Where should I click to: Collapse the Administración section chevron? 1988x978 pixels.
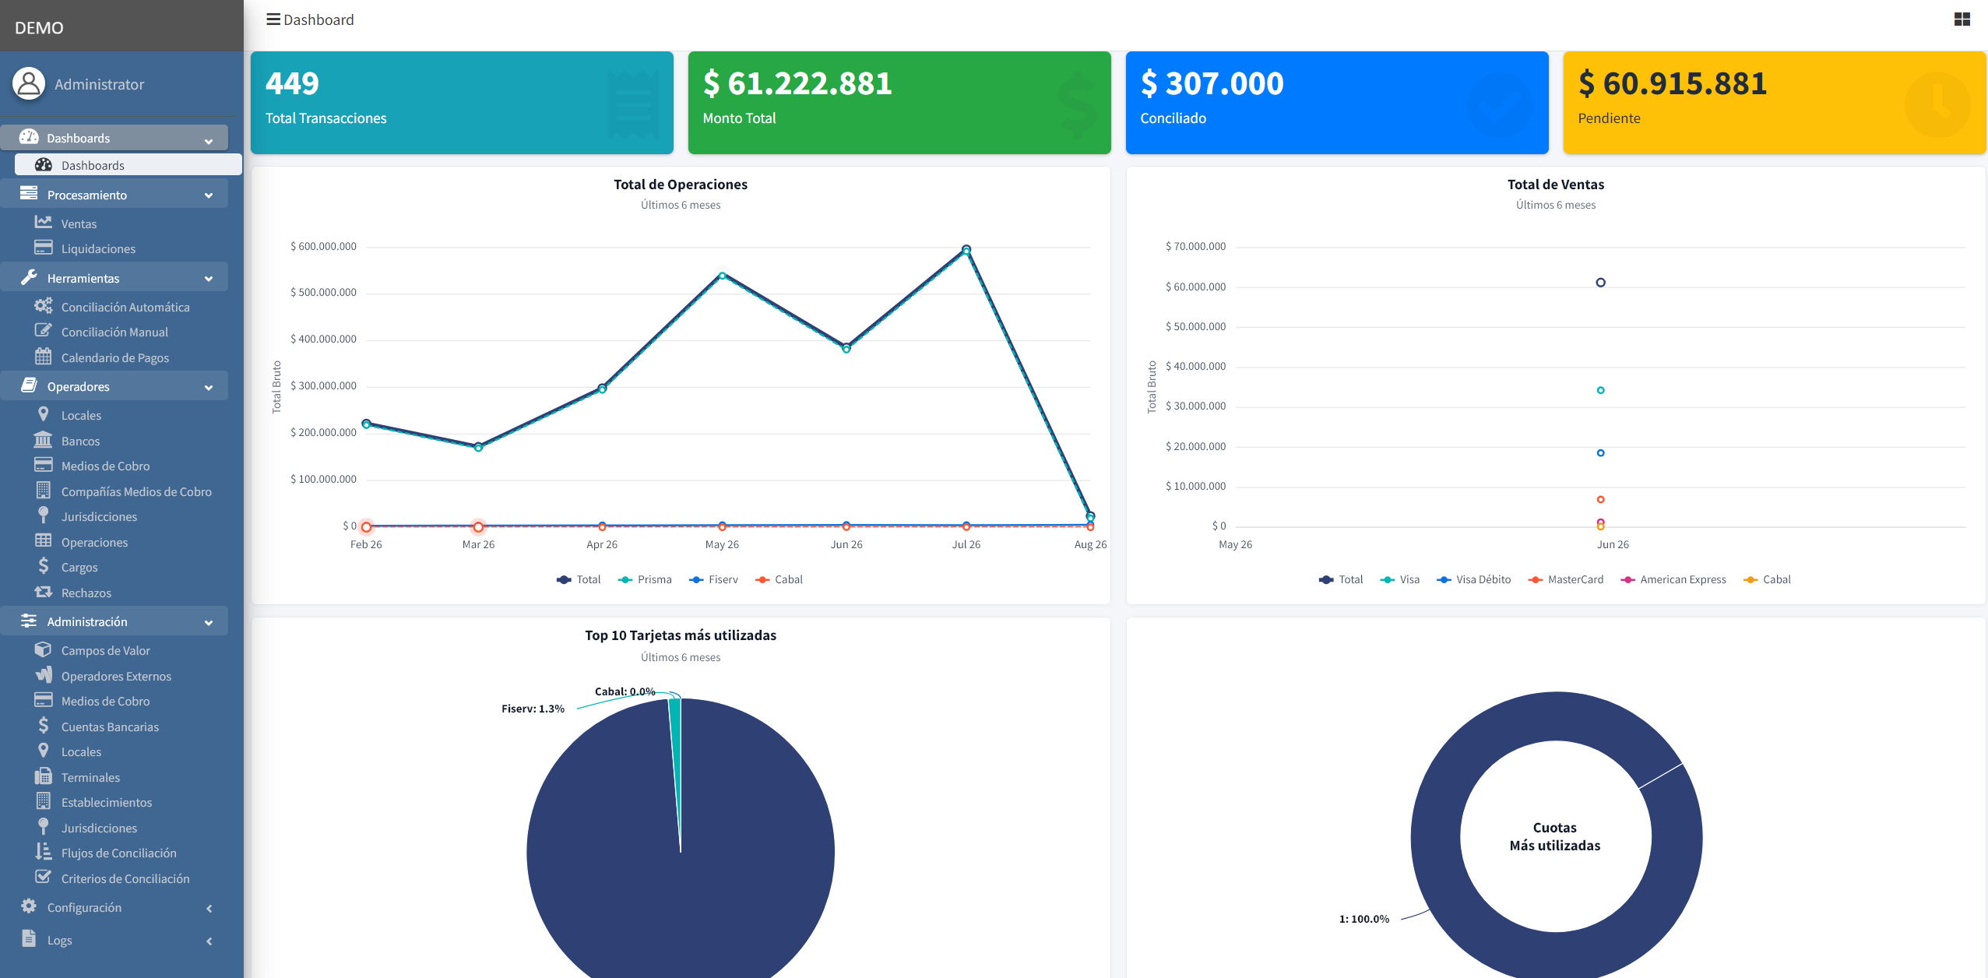coord(209,622)
